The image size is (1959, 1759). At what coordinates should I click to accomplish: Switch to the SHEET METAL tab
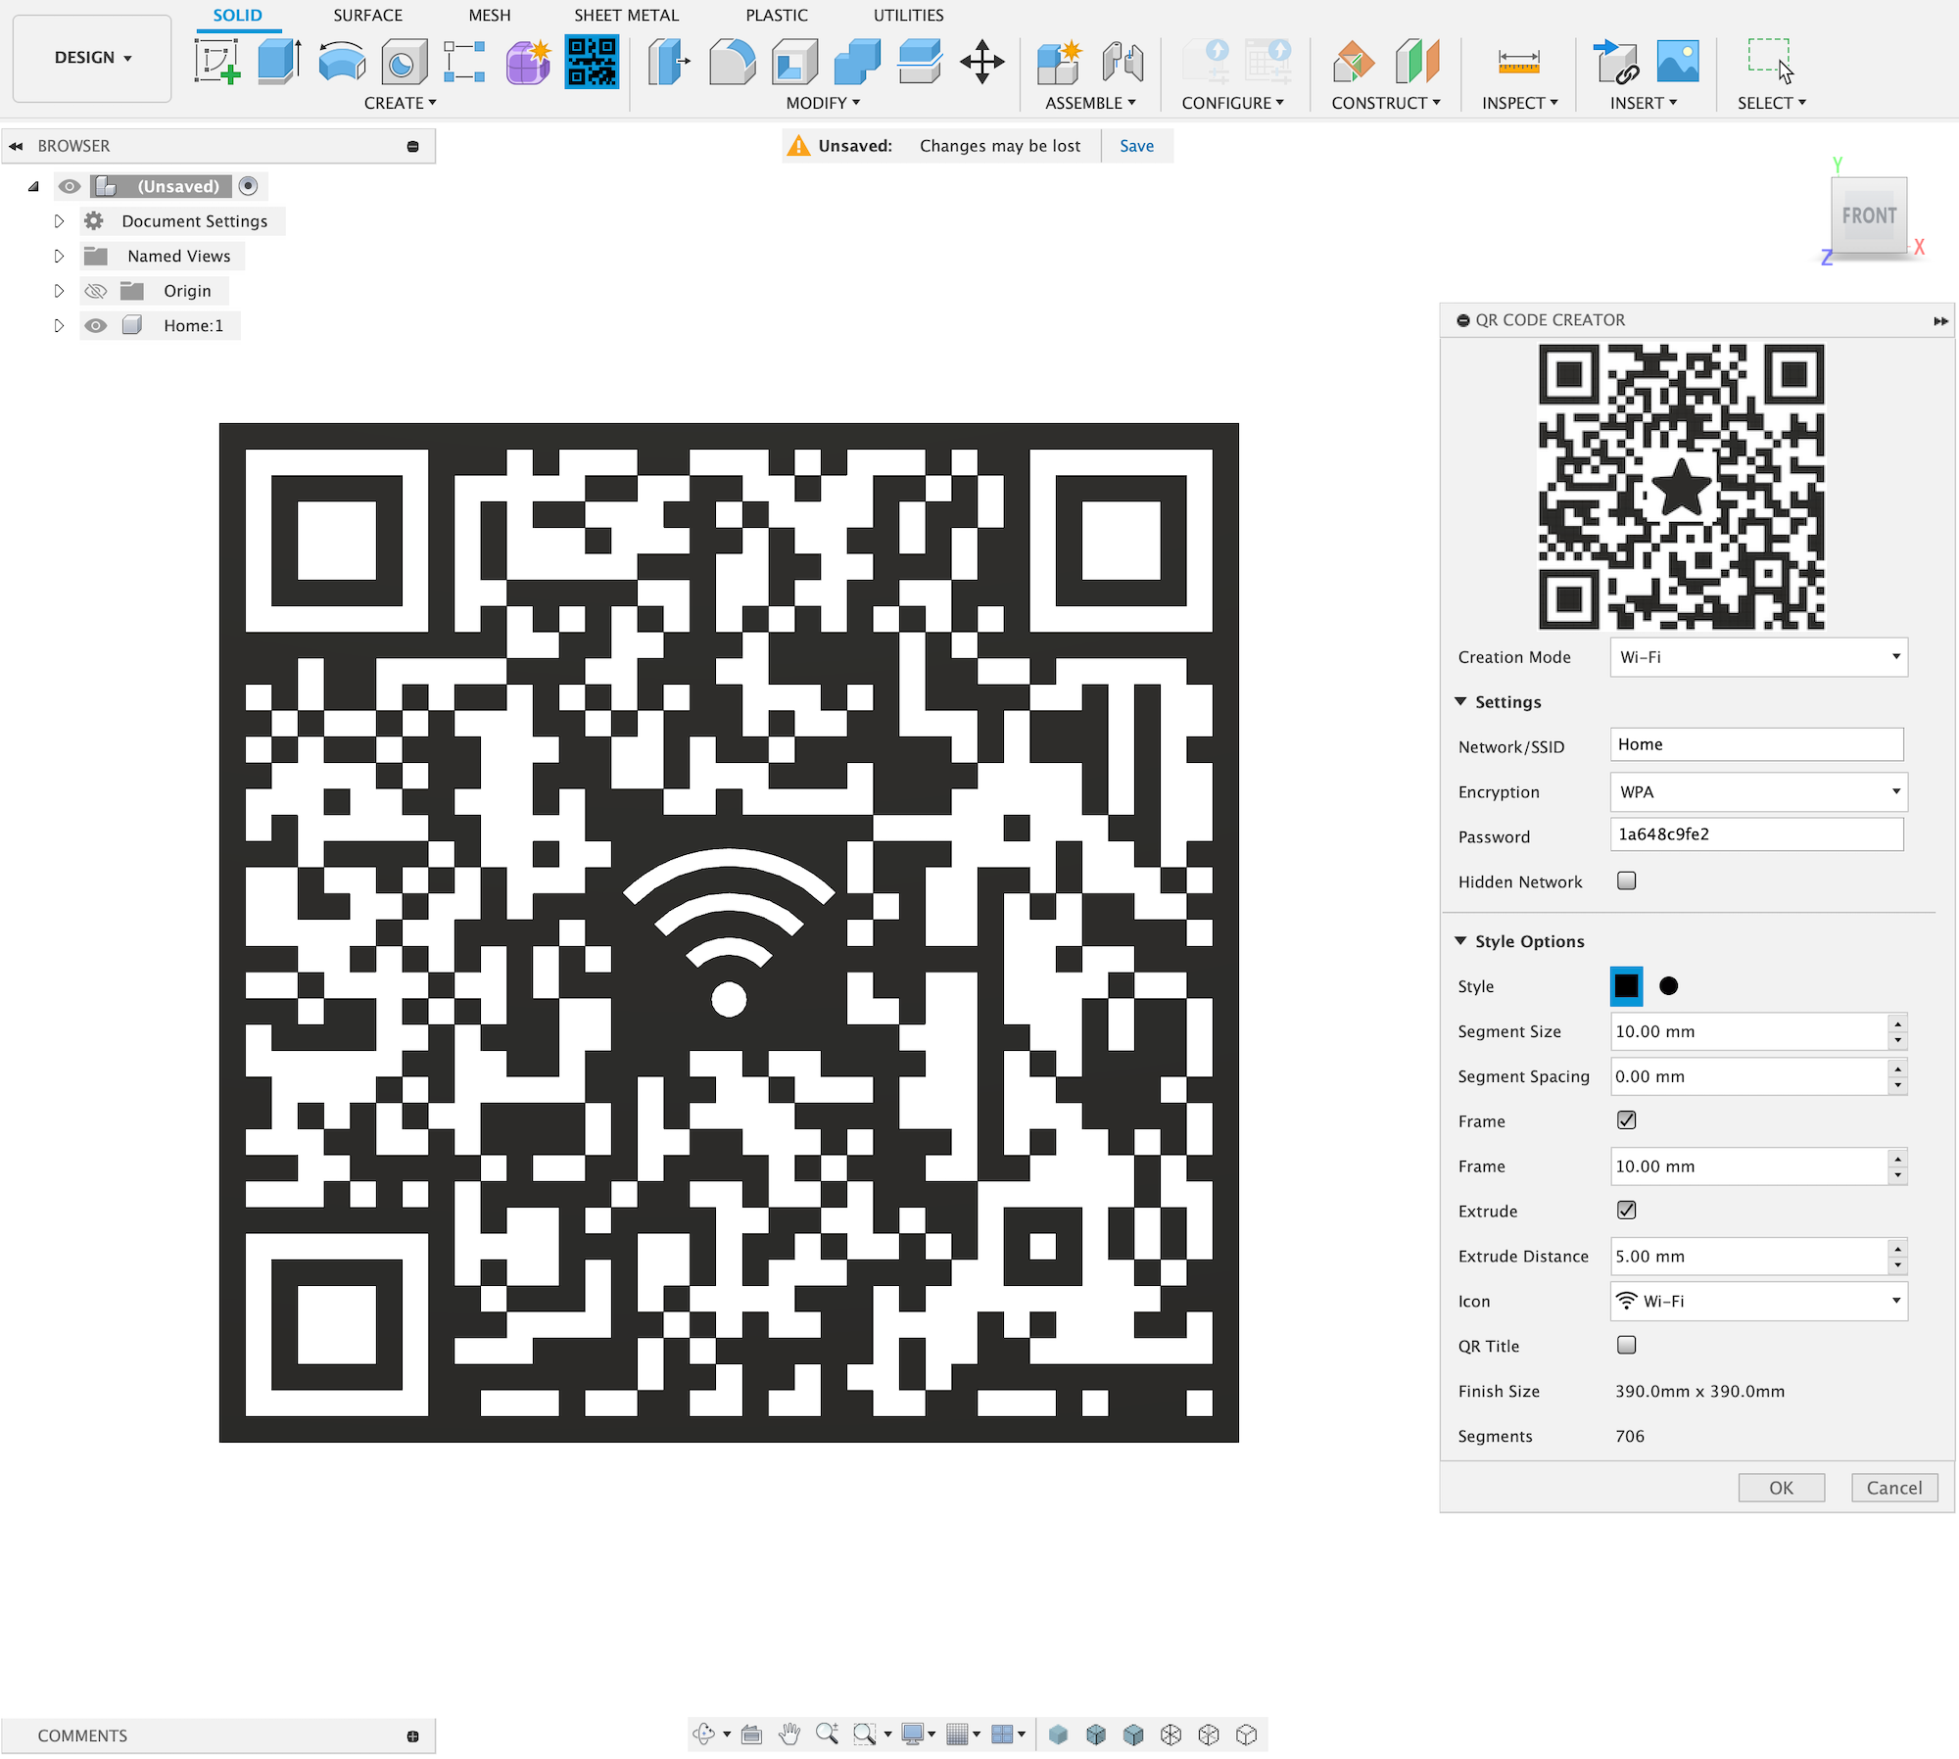(626, 16)
